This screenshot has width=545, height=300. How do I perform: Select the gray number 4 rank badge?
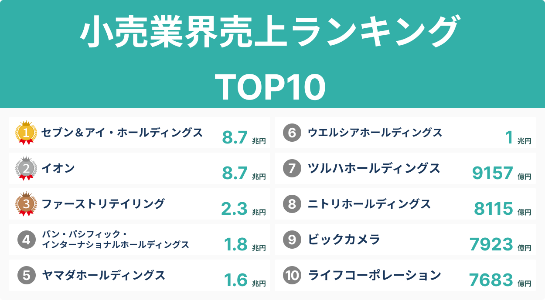(26, 240)
